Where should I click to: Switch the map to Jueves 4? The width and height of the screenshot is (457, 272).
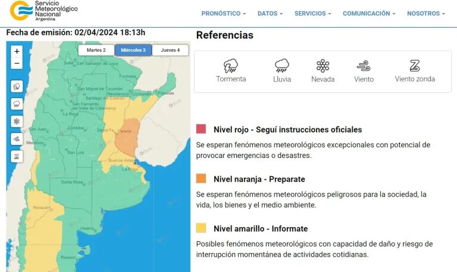170,50
